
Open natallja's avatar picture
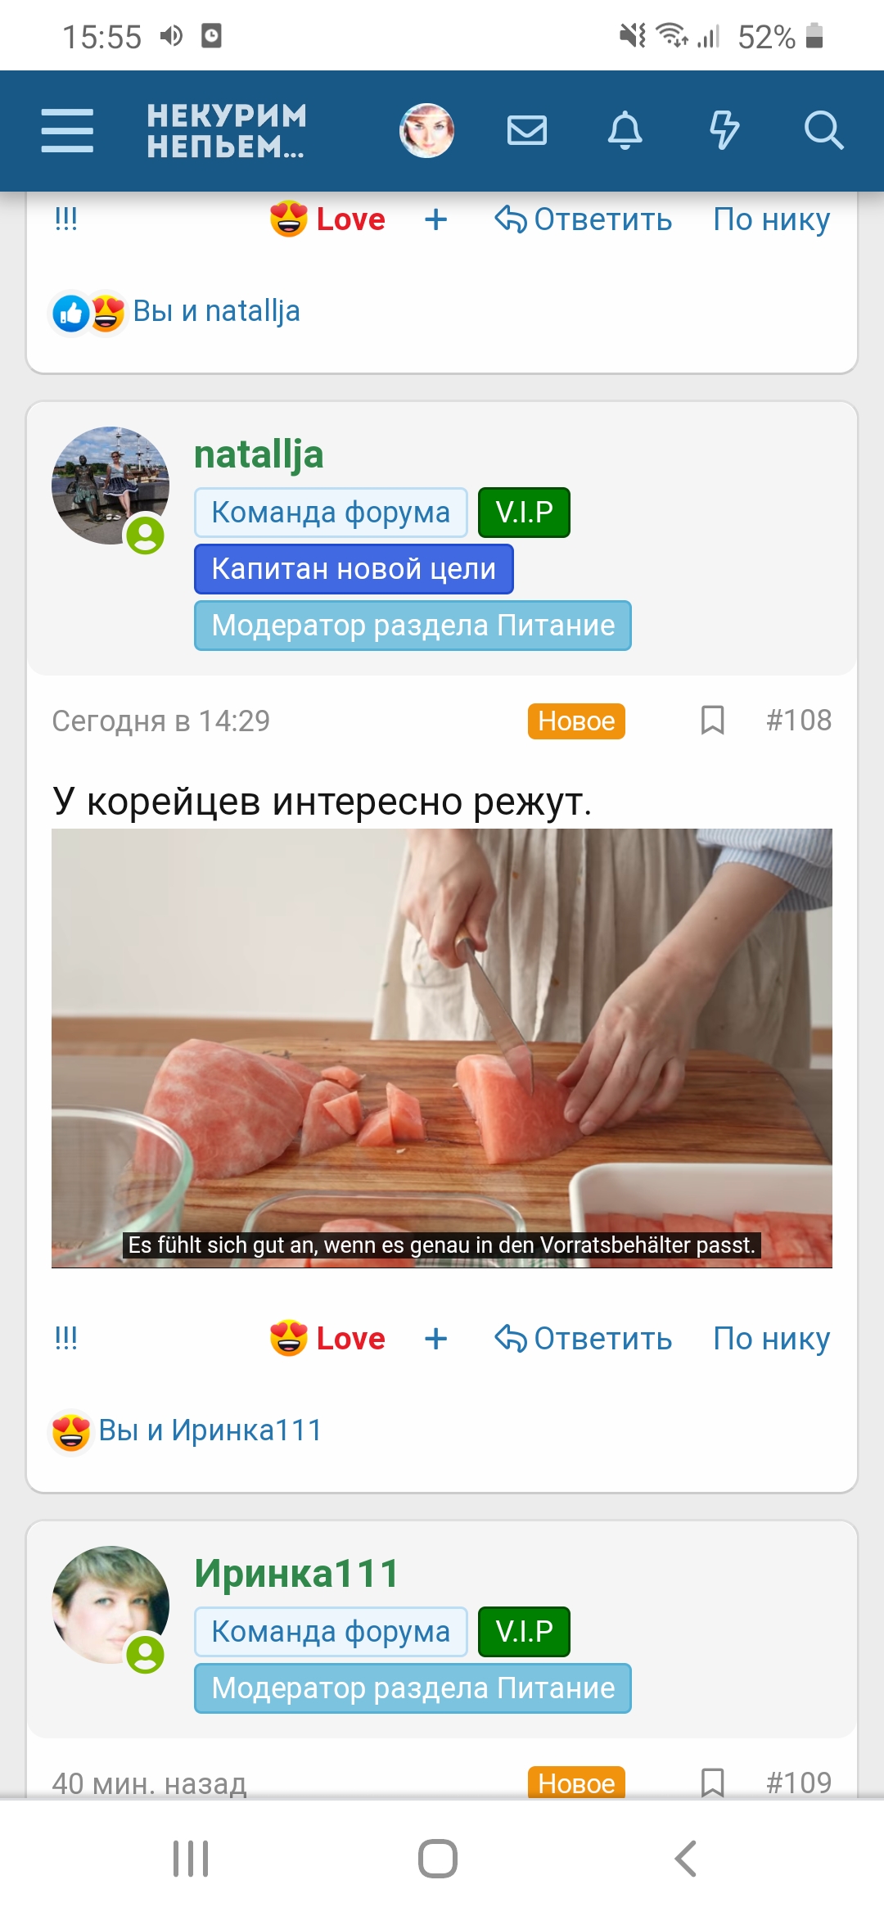(110, 486)
